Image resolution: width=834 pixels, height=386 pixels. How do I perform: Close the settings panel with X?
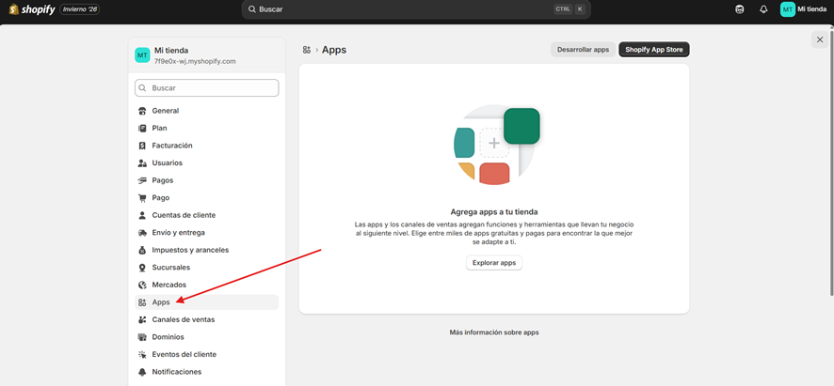pyautogui.click(x=820, y=39)
